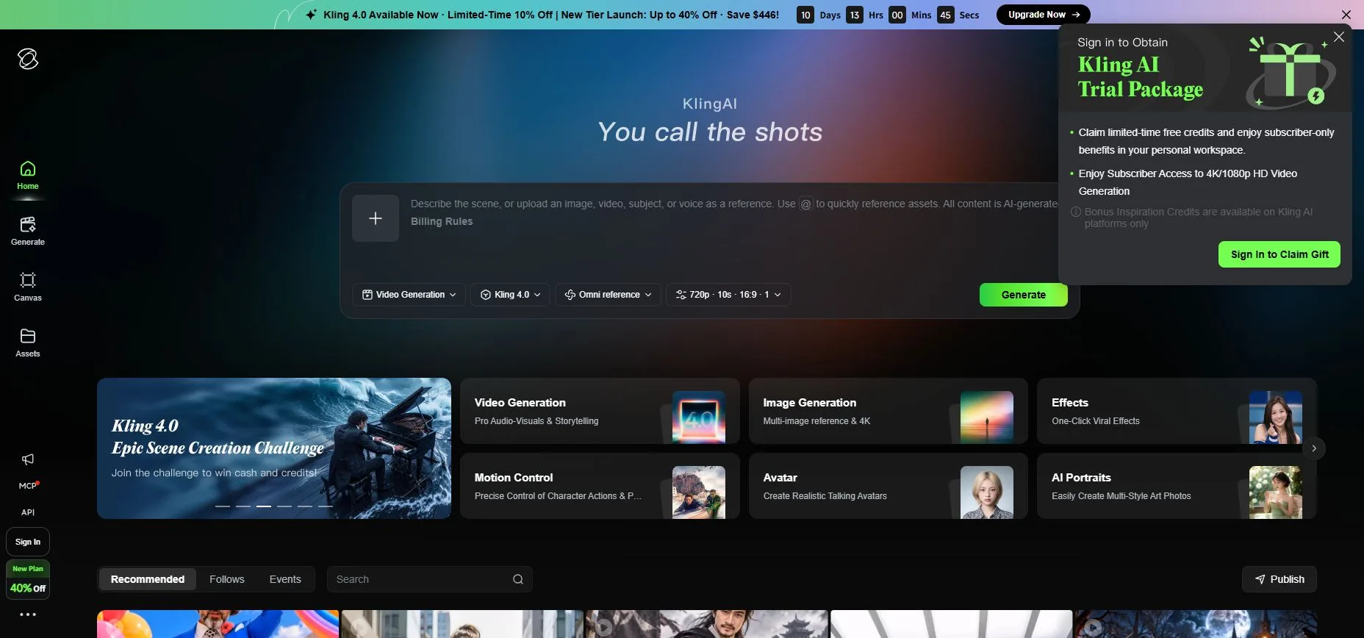
Task: Open the Kling 4.0 Epic Scene Challenge banner
Action: click(x=274, y=448)
